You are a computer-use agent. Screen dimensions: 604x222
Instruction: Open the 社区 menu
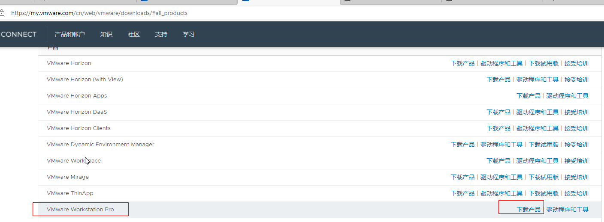[133, 34]
